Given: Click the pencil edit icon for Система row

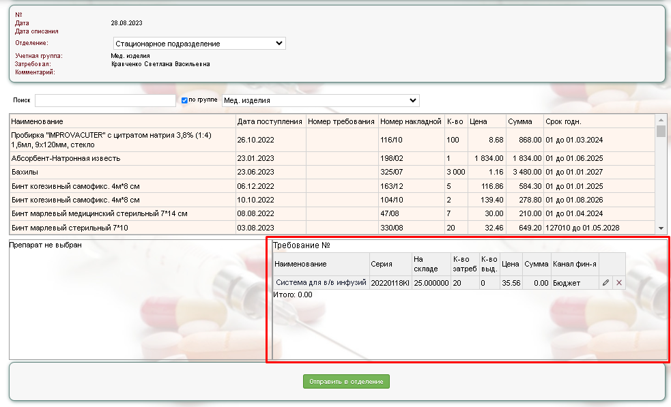Looking at the screenshot, I should tap(605, 282).
